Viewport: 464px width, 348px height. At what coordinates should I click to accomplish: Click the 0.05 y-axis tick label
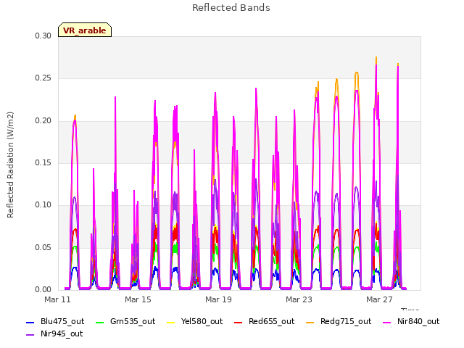point(43,247)
